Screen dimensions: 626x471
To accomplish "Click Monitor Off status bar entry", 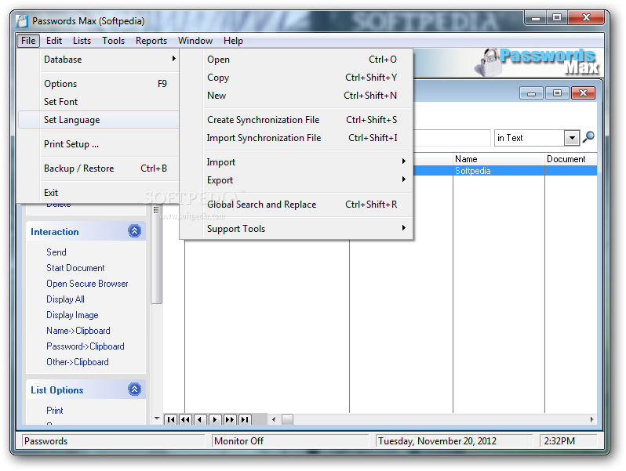I will pos(290,440).
